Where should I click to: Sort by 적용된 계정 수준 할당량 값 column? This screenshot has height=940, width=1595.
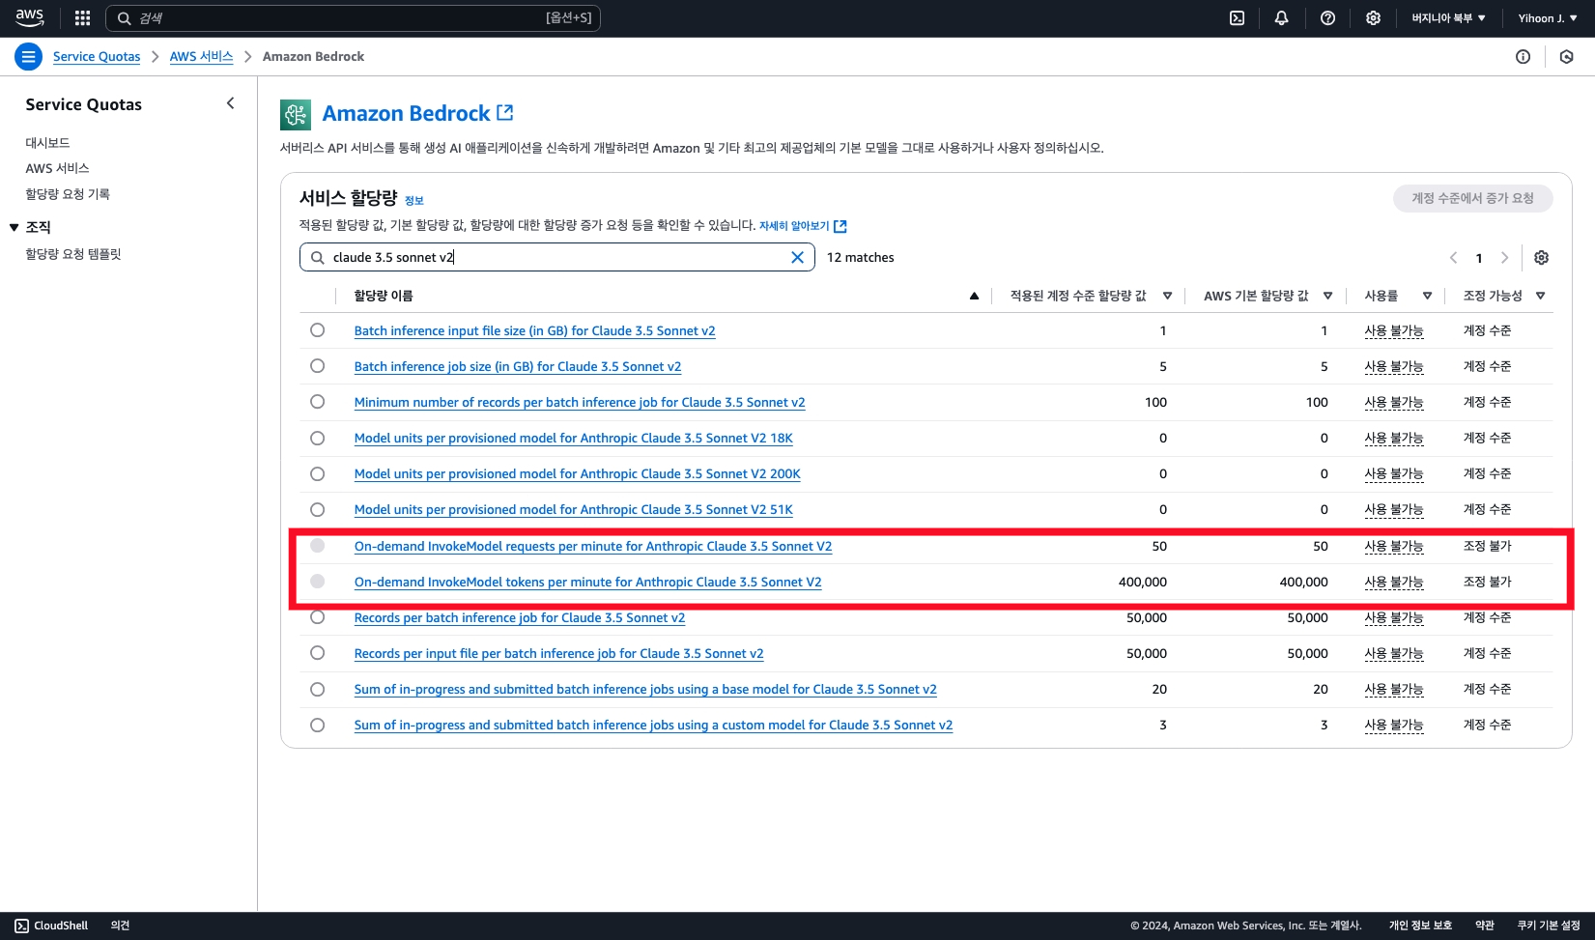1167,297
